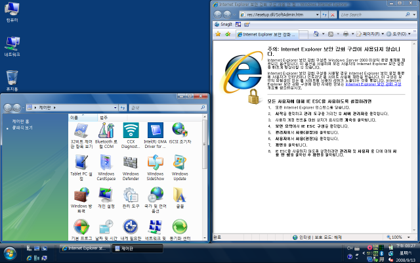Open the Windows firewall icon
Image resolution: width=420 pixels, height=263 pixels.
click(x=81, y=200)
